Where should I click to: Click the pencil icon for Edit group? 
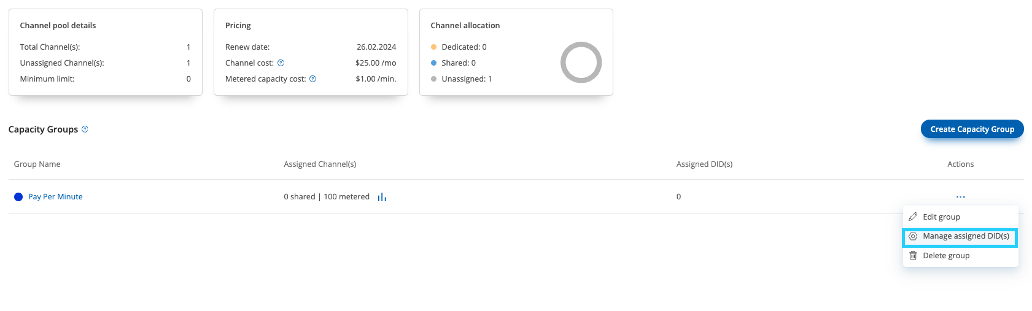point(913,217)
